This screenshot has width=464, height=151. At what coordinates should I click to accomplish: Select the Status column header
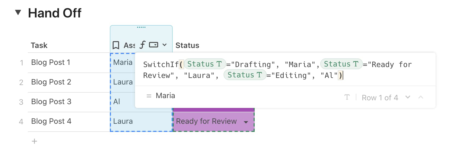click(187, 45)
